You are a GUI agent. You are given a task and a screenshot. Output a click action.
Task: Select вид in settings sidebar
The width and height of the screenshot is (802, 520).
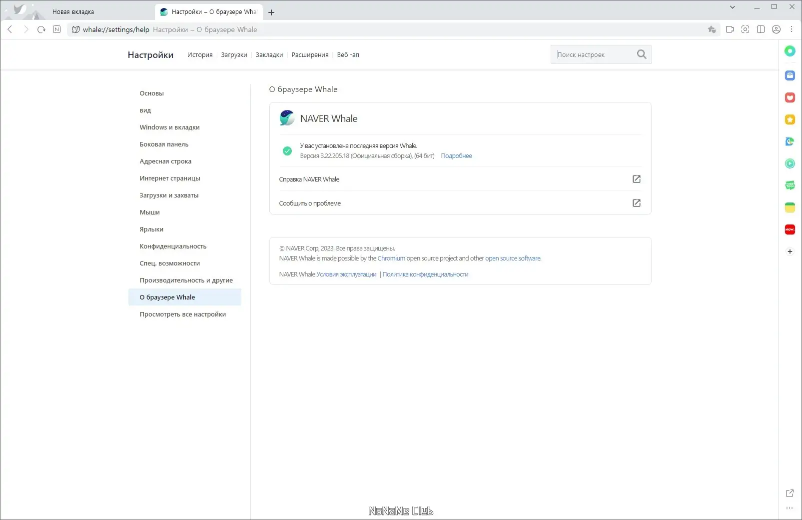[184, 110]
